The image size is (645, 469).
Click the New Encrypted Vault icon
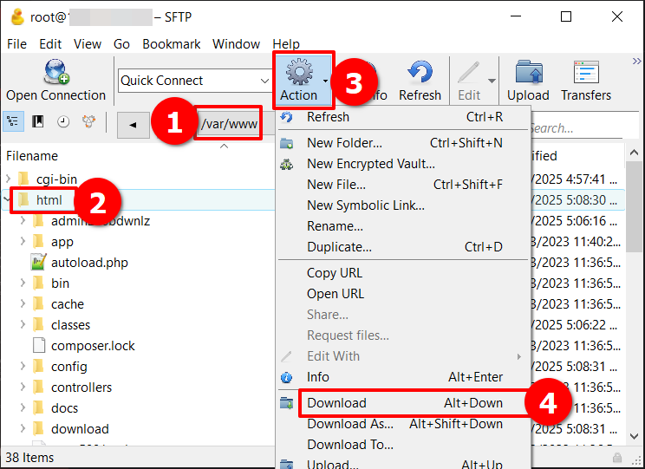click(287, 164)
